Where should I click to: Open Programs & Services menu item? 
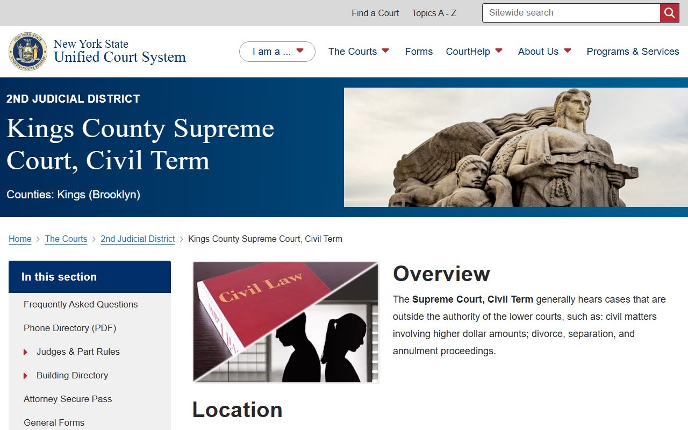point(633,52)
